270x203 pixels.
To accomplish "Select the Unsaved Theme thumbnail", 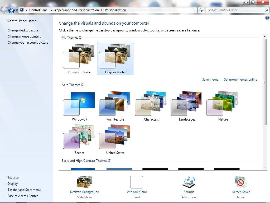I will [x=79, y=59].
